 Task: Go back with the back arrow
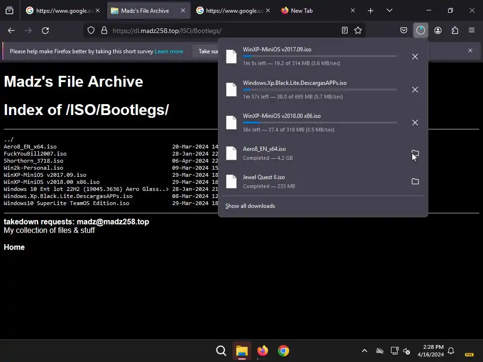(x=11, y=31)
